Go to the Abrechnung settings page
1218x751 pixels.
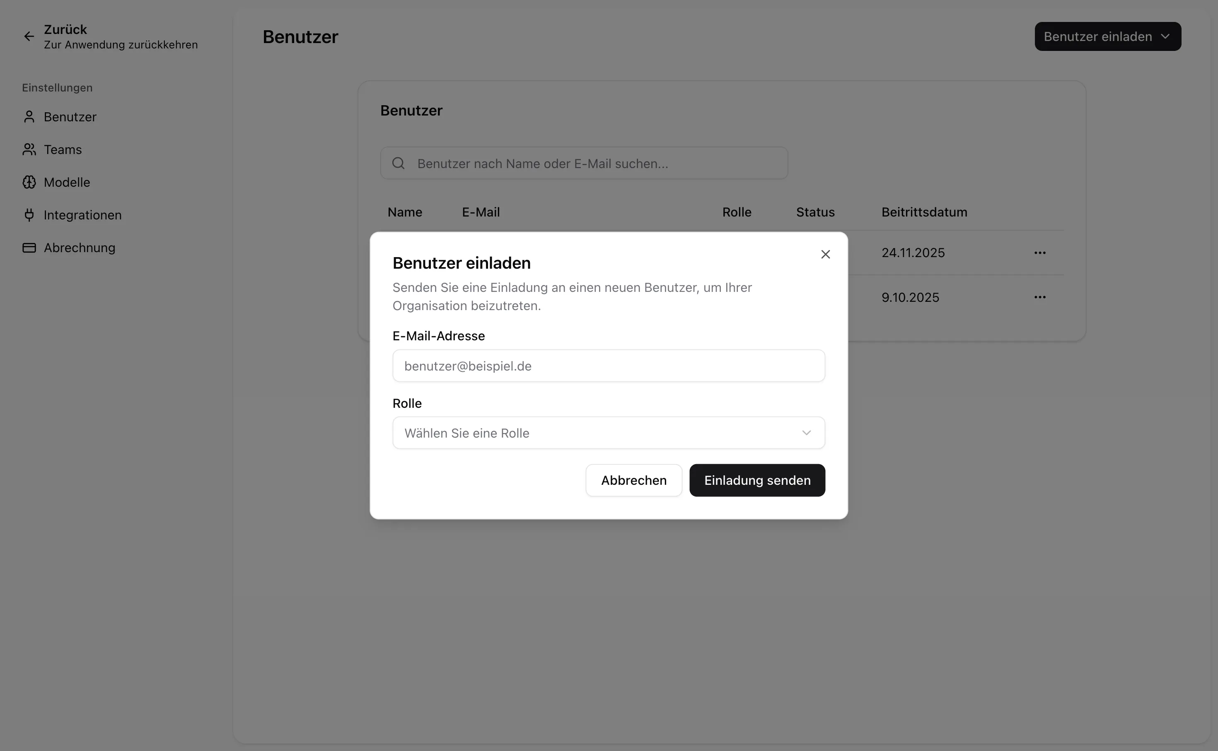80,248
